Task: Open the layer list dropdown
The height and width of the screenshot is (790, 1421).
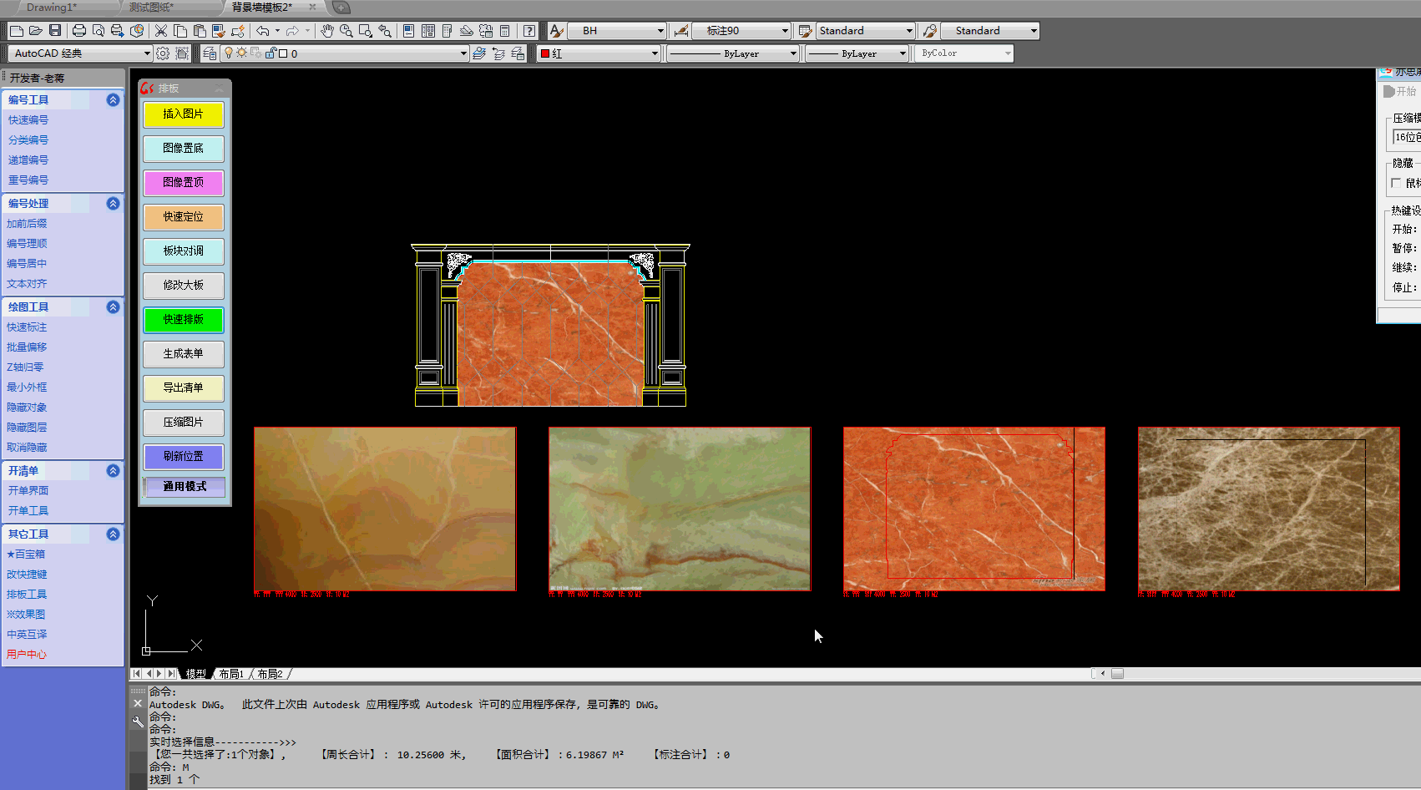Action: tap(463, 53)
